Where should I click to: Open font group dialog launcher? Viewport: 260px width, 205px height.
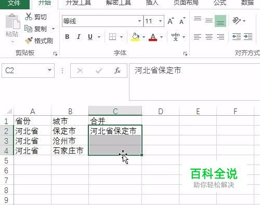click(185, 54)
